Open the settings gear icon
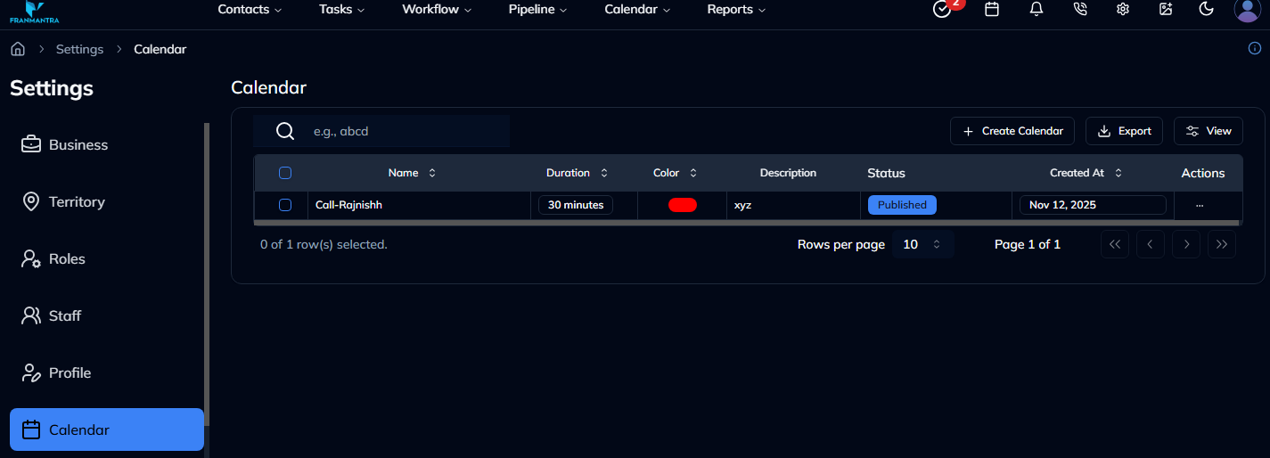The height and width of the screenshot is (458, 1270). 1123,9
